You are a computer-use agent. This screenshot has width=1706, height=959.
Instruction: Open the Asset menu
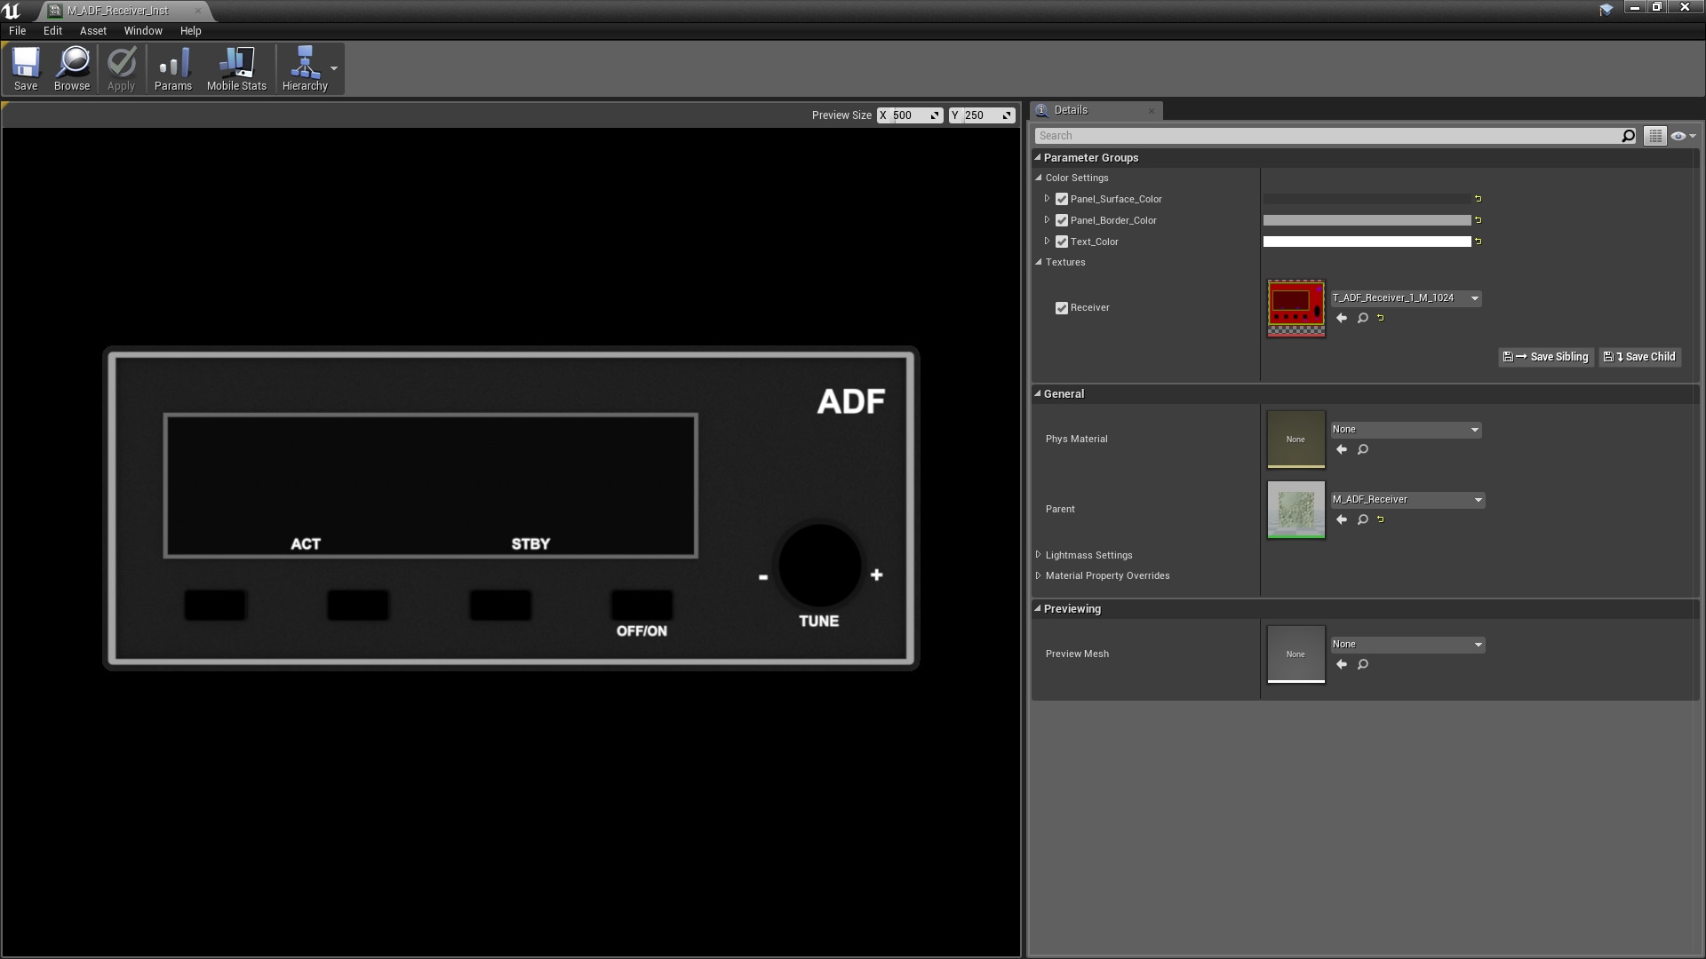(x=92, y=30)
